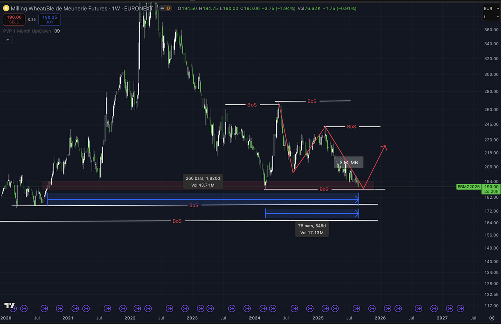Collapse the indicator legend with the chevron
This screenshot has width=501, height=324.
pyautogui.click(x=8, y=40)
